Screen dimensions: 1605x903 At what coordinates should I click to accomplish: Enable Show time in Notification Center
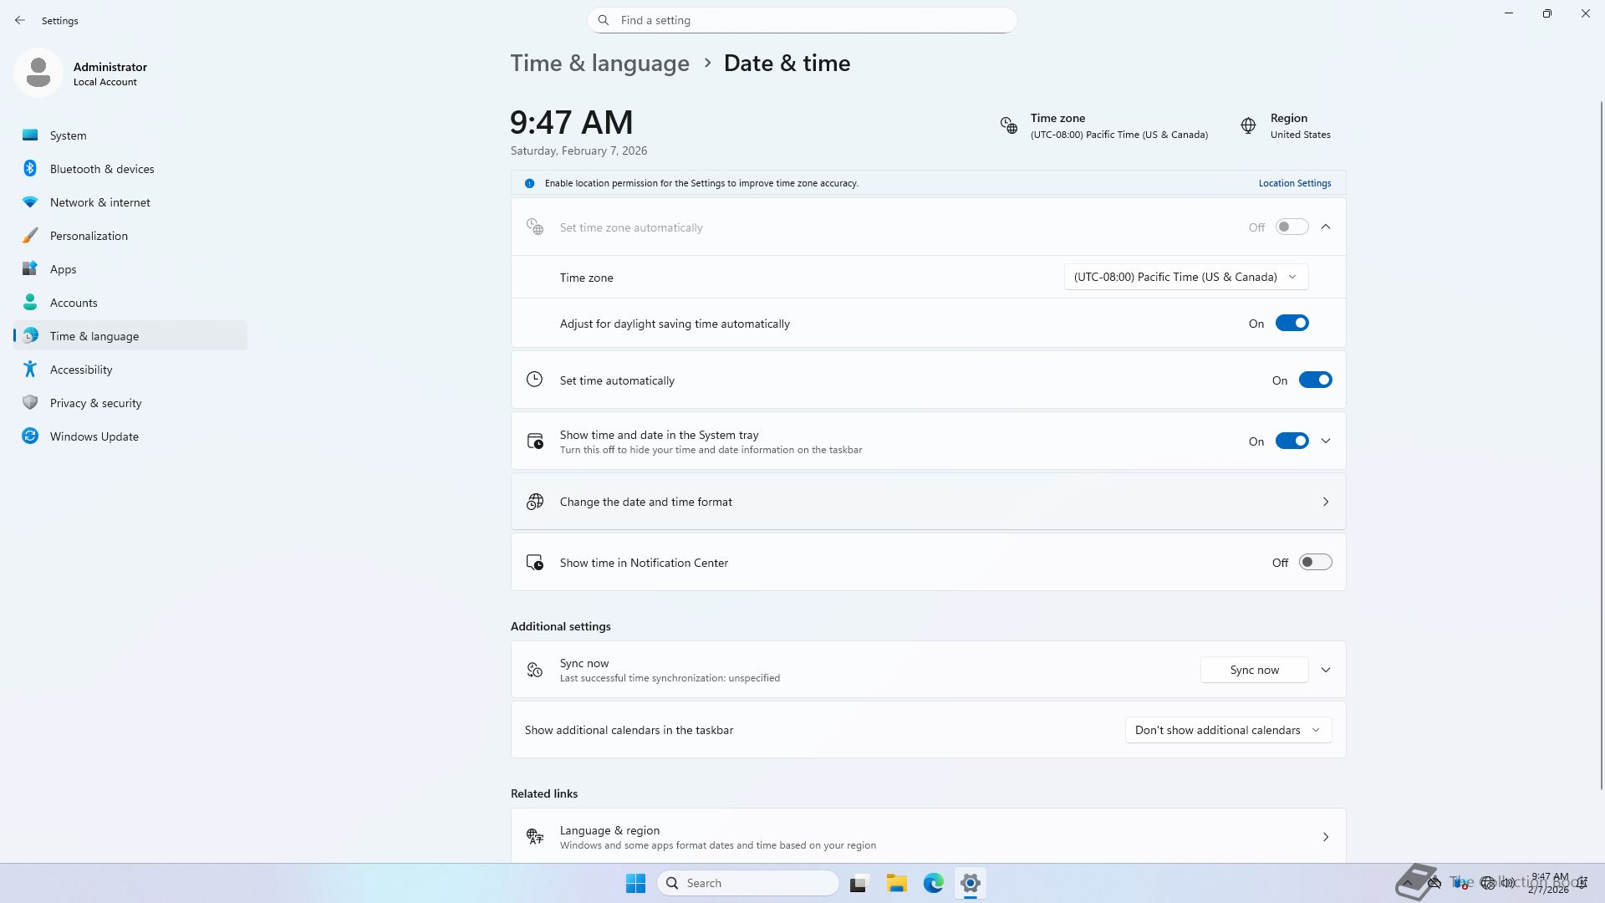[1315, 563]
